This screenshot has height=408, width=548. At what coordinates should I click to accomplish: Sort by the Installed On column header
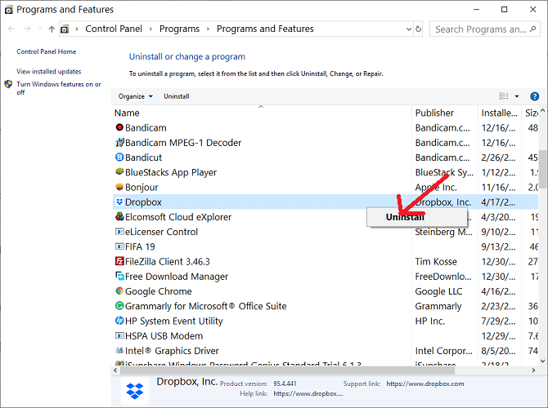(x=500, y=113)
